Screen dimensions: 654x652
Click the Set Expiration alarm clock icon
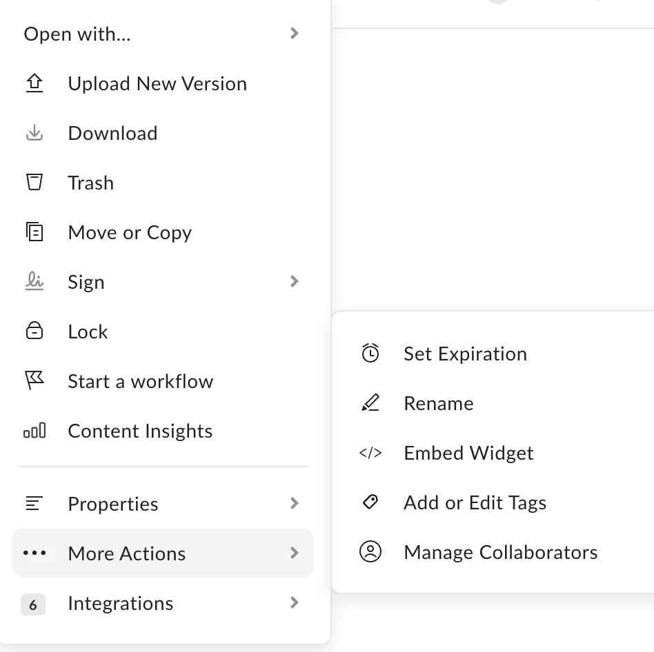(370, 354)
